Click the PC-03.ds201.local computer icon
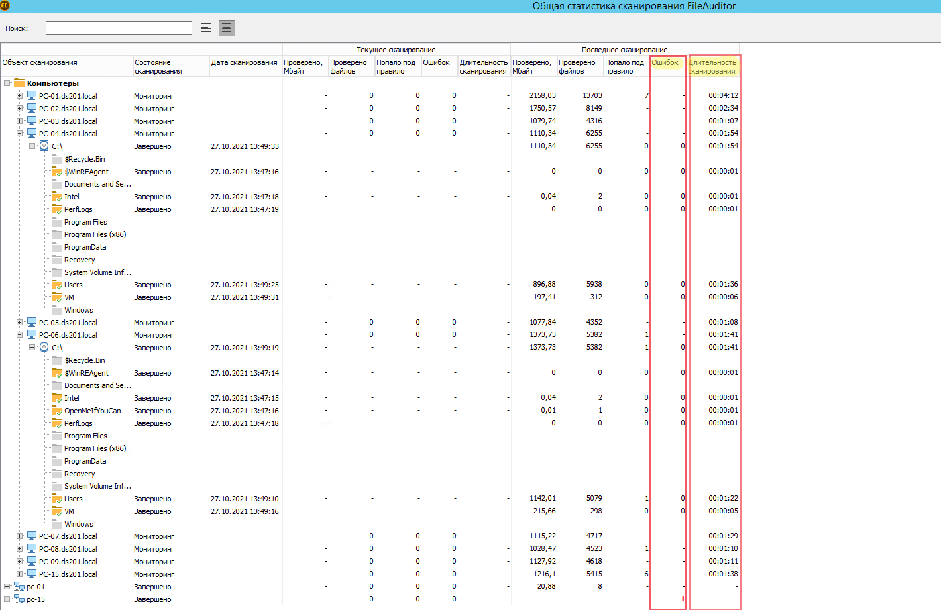941x610 pixels. tap(32, 121)
